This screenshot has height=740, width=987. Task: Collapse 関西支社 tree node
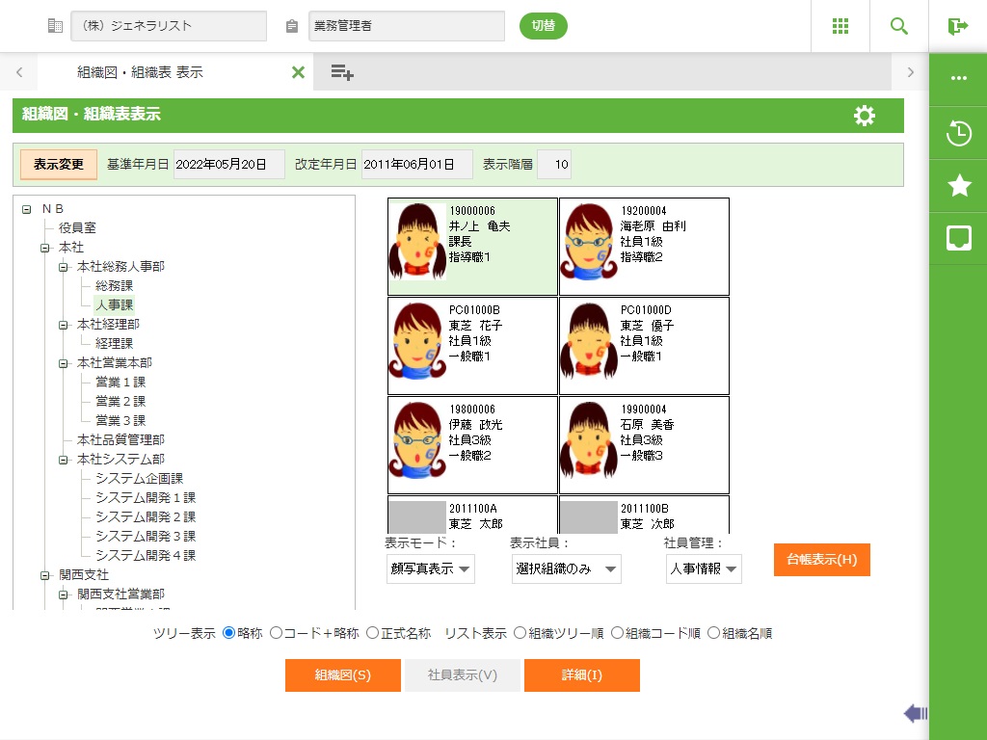pos(44,576)
